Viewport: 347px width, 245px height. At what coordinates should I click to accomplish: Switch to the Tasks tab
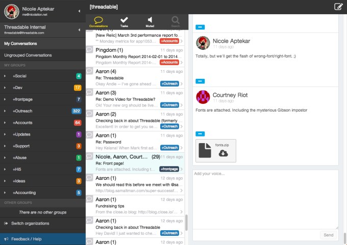124,22
